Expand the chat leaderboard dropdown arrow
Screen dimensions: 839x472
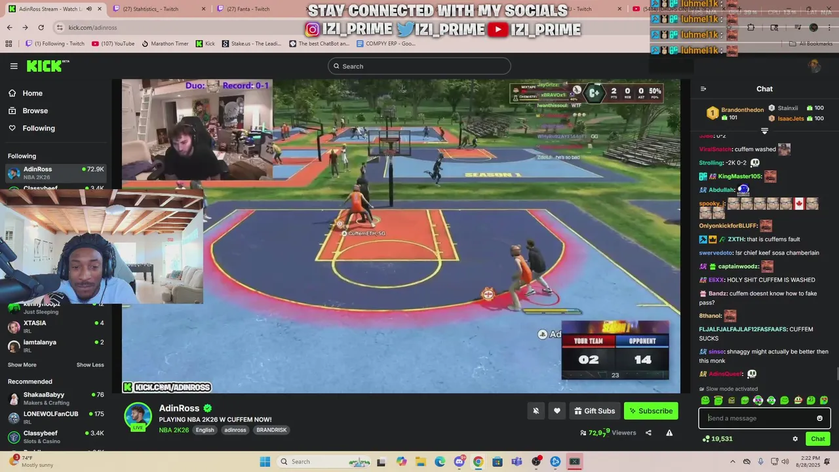click(764, 131)
